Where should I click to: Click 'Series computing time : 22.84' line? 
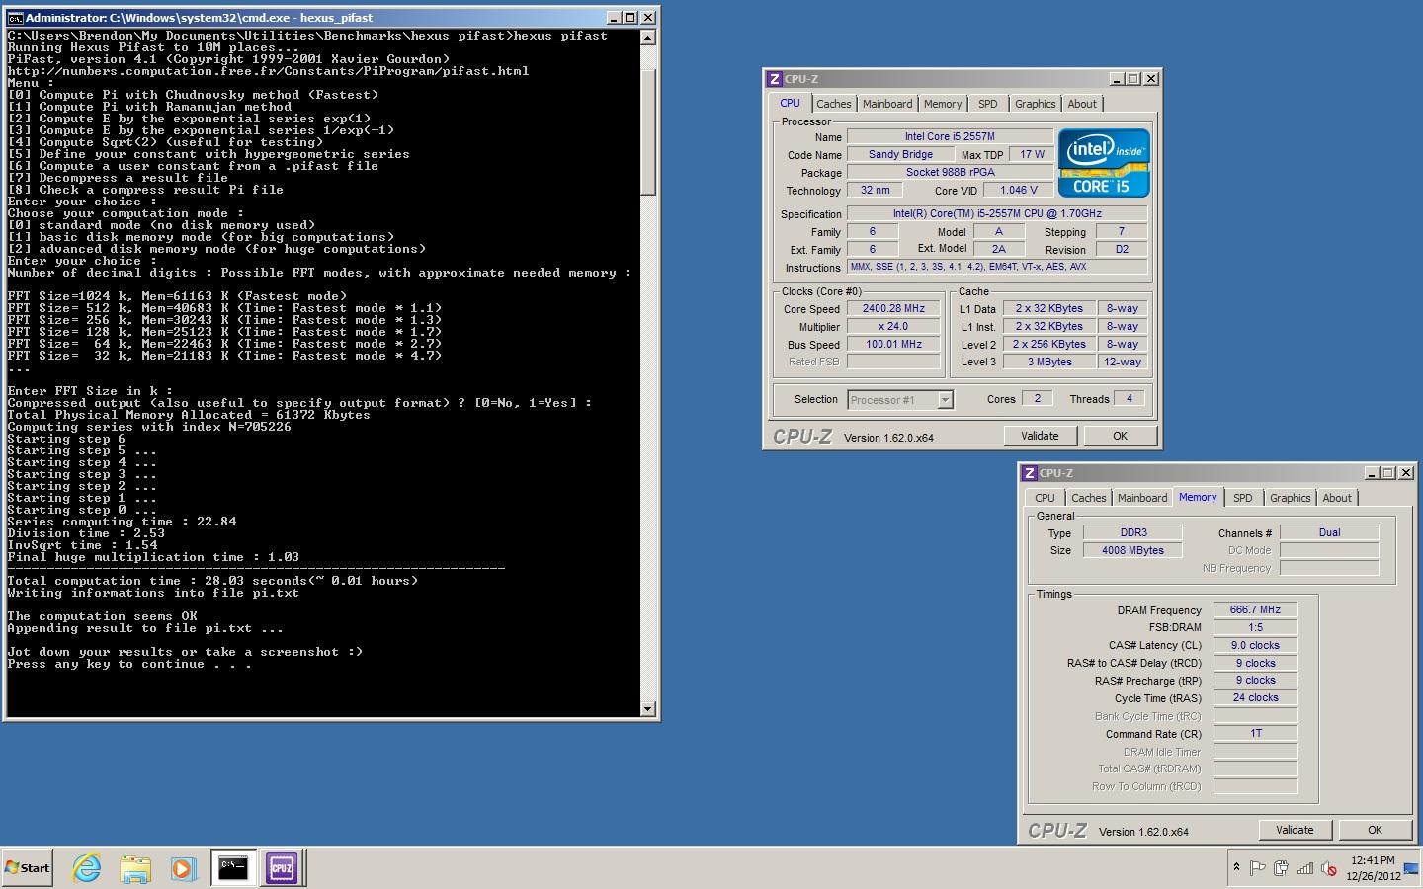coord(123,522)
